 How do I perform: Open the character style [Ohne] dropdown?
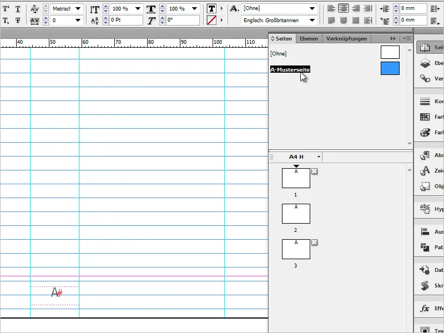point(312,8)
